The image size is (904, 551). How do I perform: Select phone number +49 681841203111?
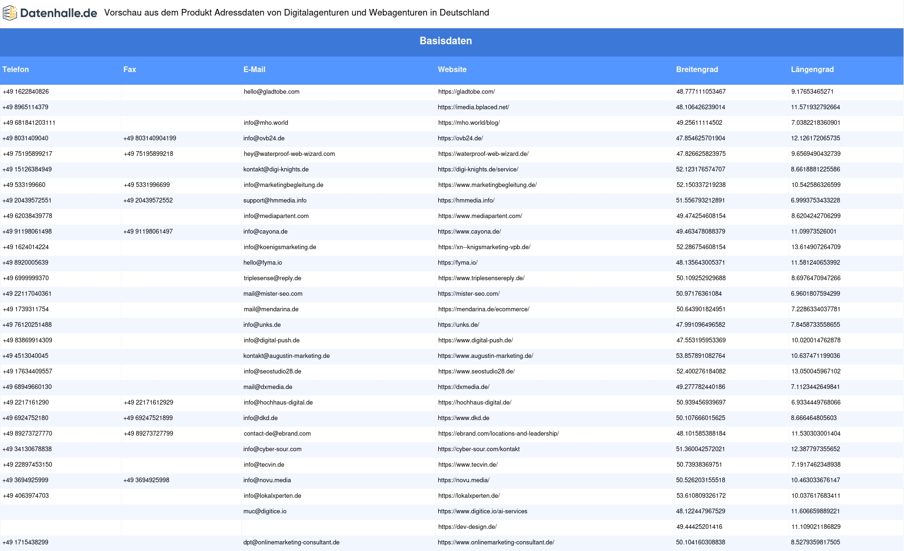tap(29, 123)
